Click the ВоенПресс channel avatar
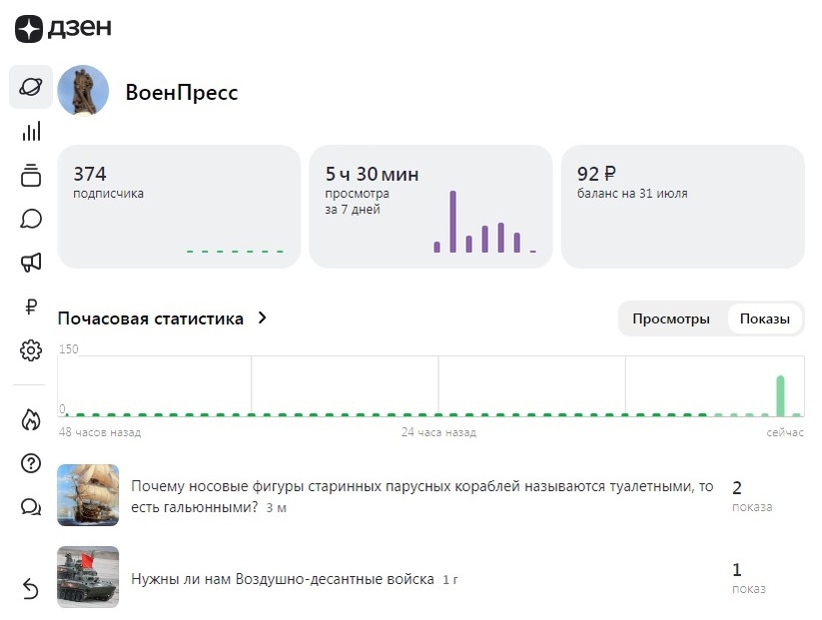Viewport: 822px width, 620px height. (x=83, y=90)
